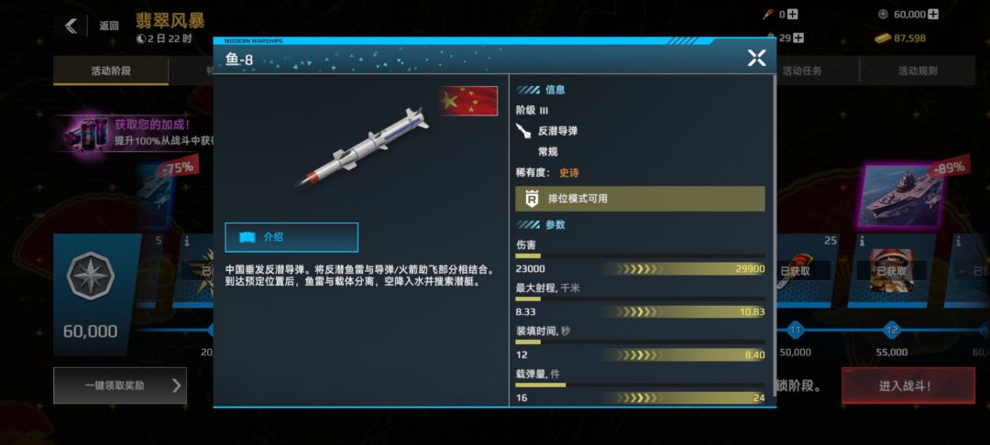
Task: Click the aircraft carrier -89% offer thumbnail
Action: click(x=901, y=195)
